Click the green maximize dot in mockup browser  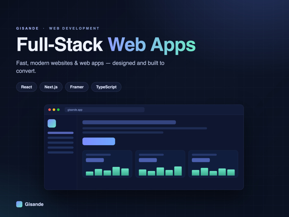click(58, 110)
